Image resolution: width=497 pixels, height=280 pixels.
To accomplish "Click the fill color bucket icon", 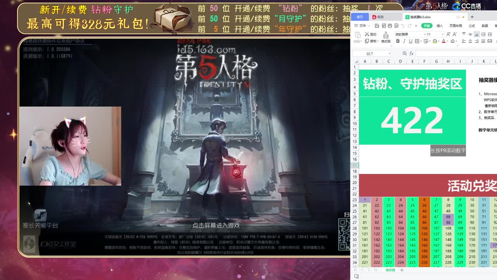I will pyautogui.click(x=435, y=41).
